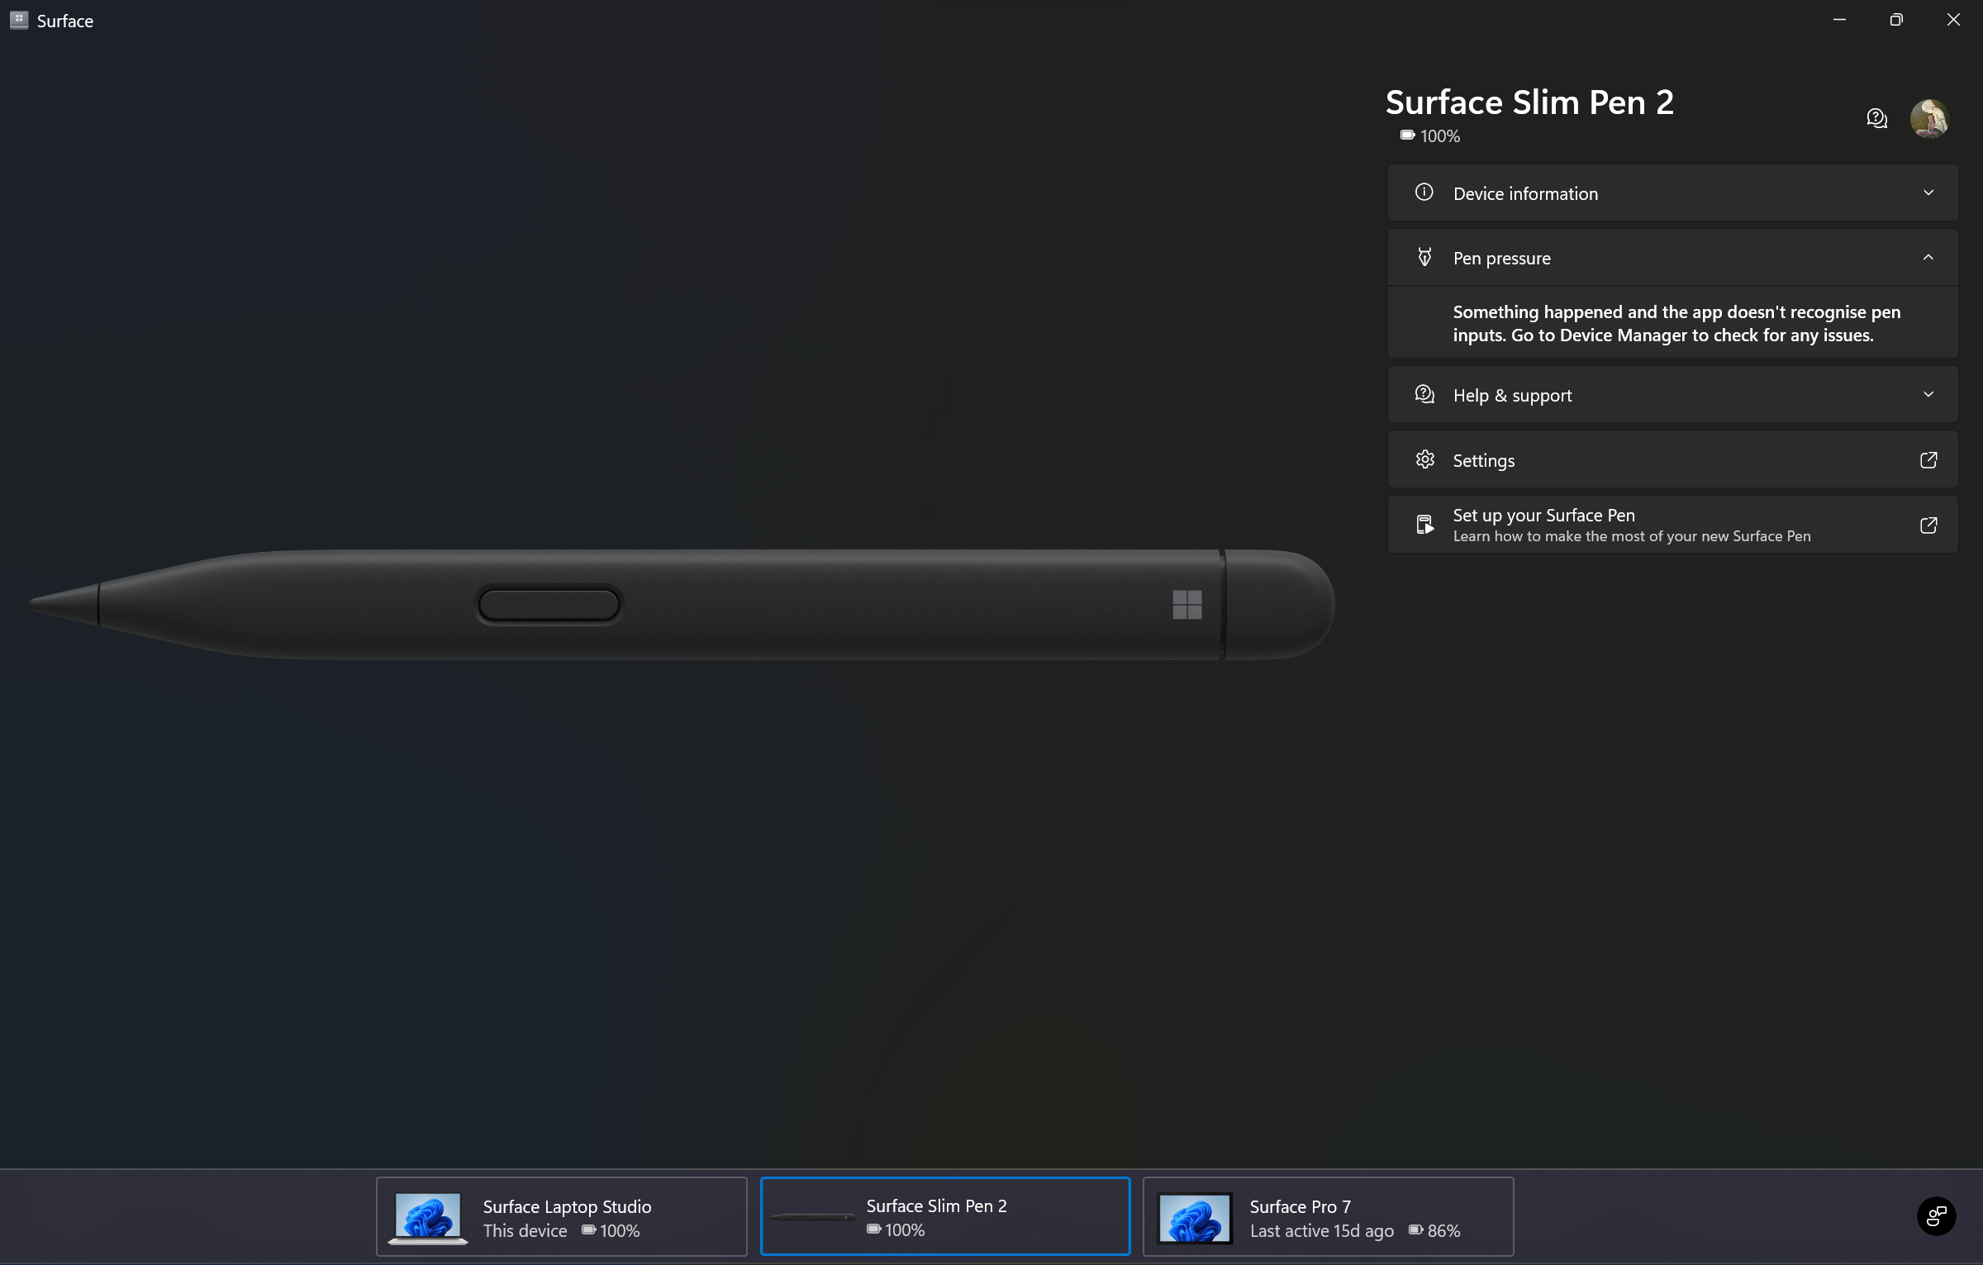1983x1265 pixels.
Task: Click the Surface Pro 7 thumbnail image
Action: click(x=1195, y=1217)
